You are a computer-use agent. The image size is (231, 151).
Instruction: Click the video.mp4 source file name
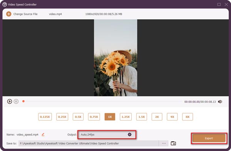55,14
